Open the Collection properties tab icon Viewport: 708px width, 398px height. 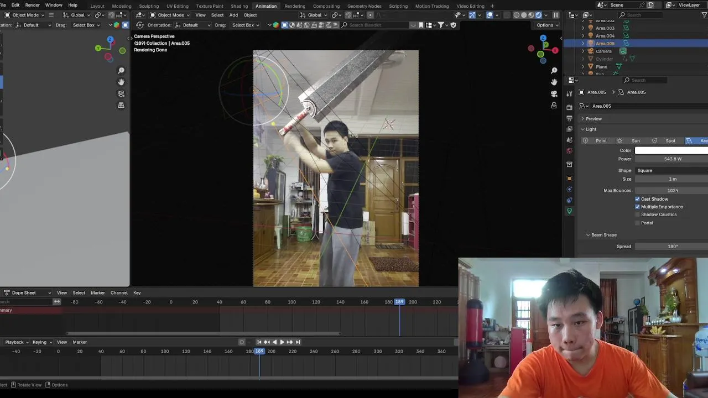pos(570,164)
